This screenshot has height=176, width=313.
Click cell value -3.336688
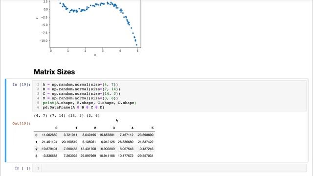pyautogui.click(x=50, y=156)
